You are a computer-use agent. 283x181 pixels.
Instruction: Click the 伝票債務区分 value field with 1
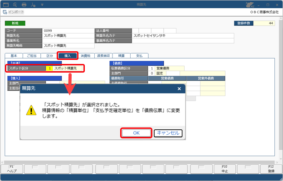point(151,68)
